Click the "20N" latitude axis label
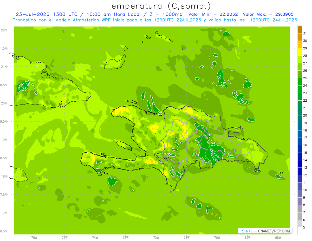This screenshot has height=241, width=312. coord(4,103)
